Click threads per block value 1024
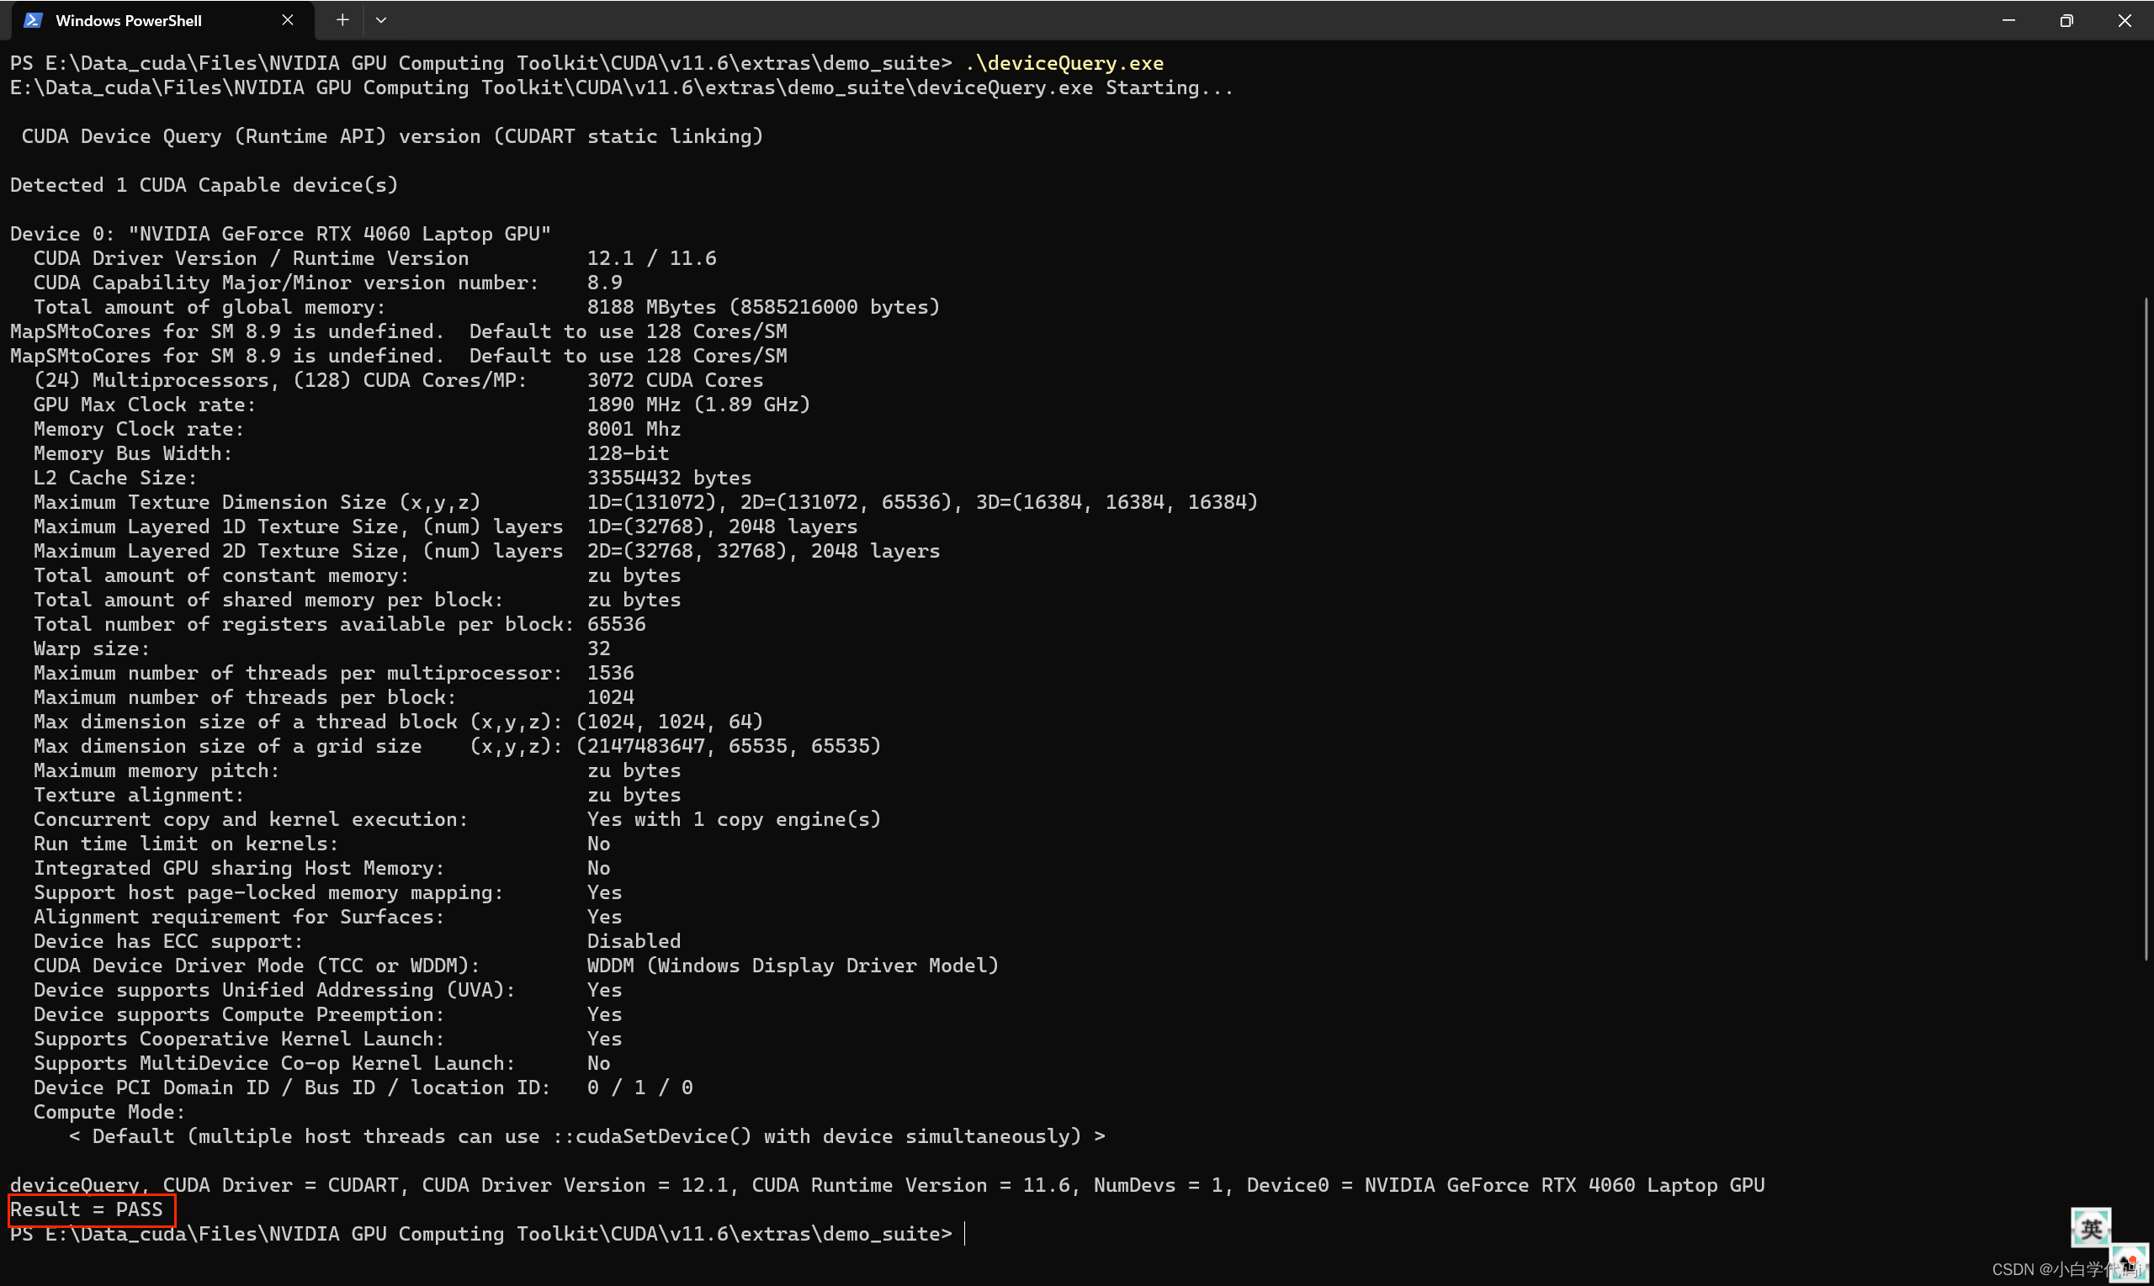2154x1286 pixels. click(610, 696)
